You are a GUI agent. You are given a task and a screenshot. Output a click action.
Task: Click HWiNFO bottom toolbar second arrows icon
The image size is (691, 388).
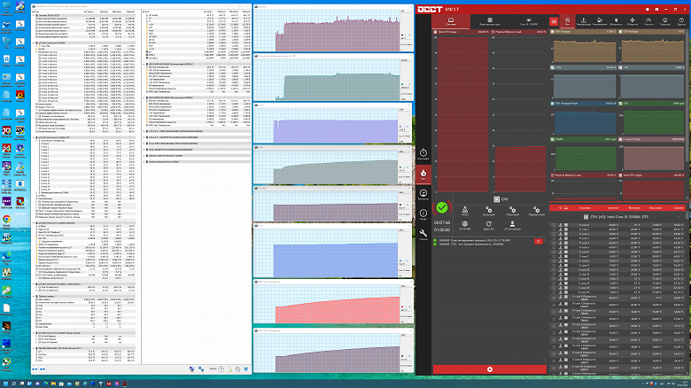pyautogui.click(x=43, y=369)
